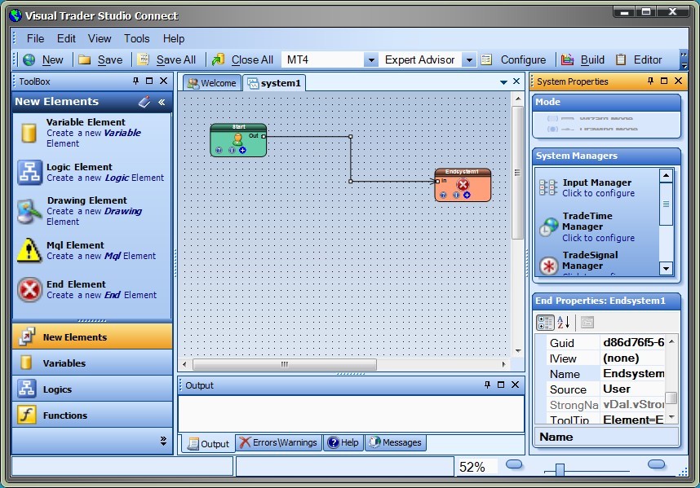Screen dimensions: 700x488
Task: Open the MT4 platform dropdown
Action: [x=371, y=59]
